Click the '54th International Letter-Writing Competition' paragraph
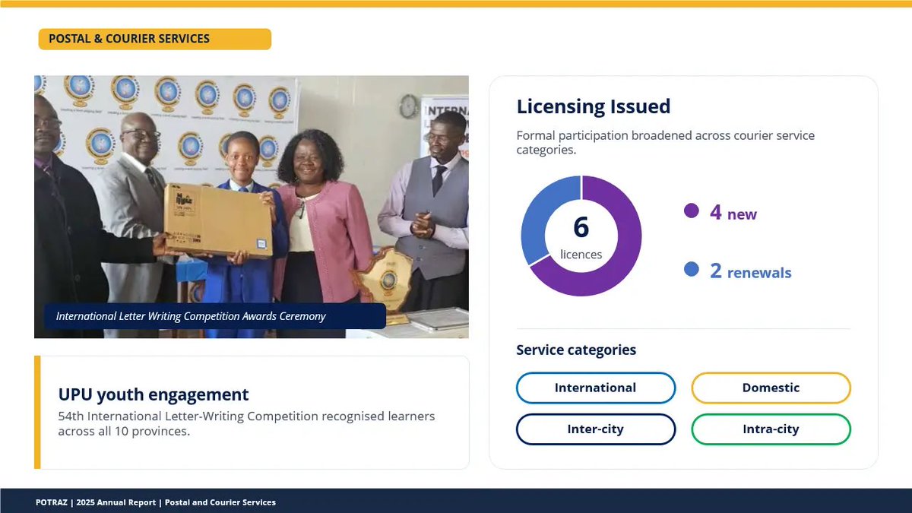The width and height of the screenshot is (912, 513). (247, 424)
